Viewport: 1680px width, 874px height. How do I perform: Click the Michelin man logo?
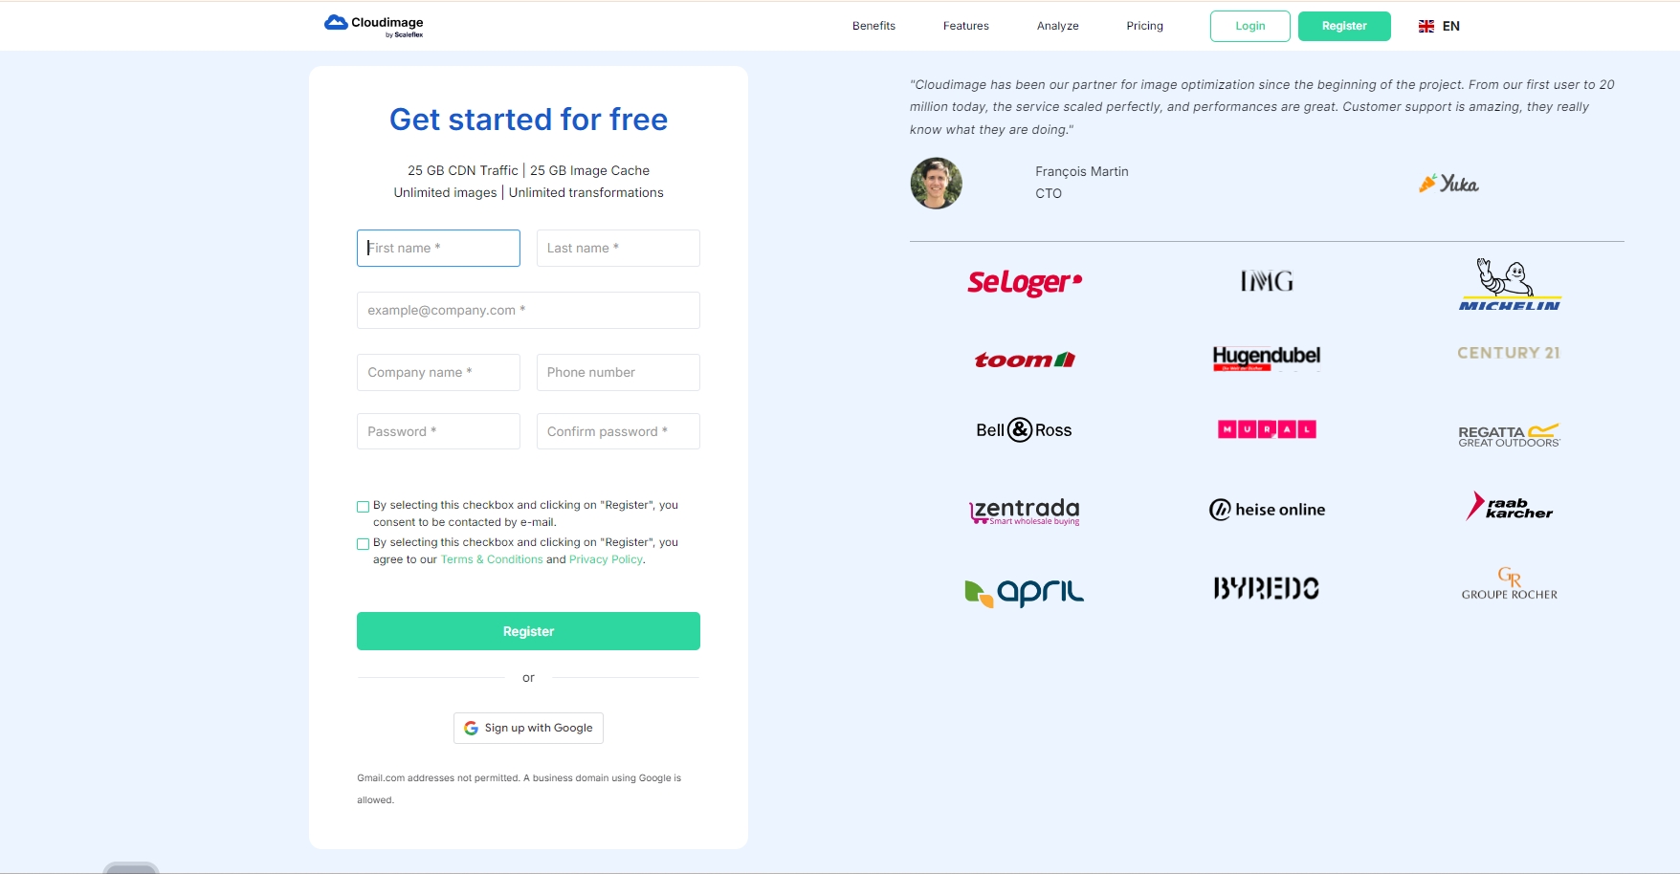click(x=1509, y=284)
